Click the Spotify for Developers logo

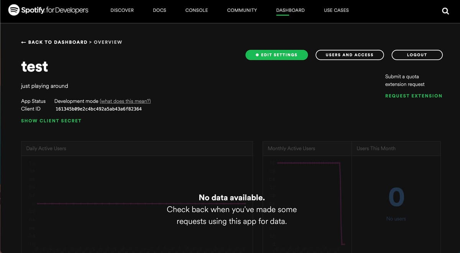[x=48, y=10]
